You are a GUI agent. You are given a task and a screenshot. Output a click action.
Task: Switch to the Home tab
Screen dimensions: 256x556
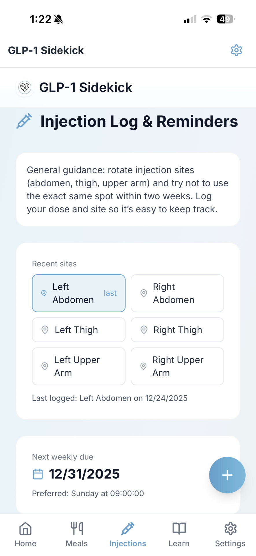tap(25, 535)
